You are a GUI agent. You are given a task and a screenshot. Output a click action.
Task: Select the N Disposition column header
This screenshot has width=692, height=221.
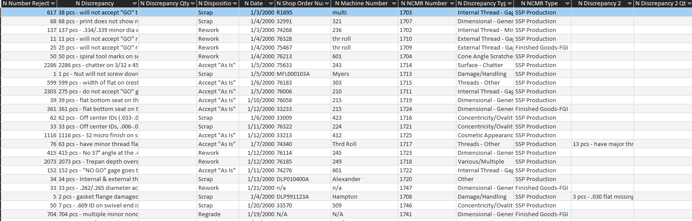pyautogui.click(x=215, y=4)
